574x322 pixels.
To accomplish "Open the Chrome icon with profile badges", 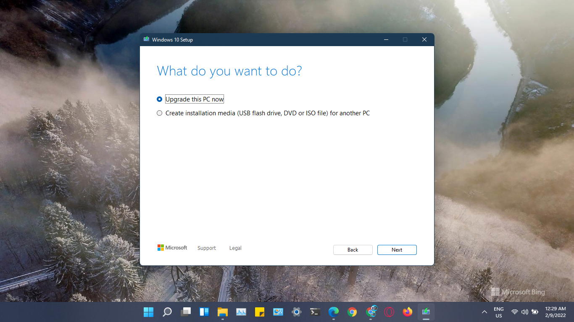I will pyautogui.click(x=371, y=312).
